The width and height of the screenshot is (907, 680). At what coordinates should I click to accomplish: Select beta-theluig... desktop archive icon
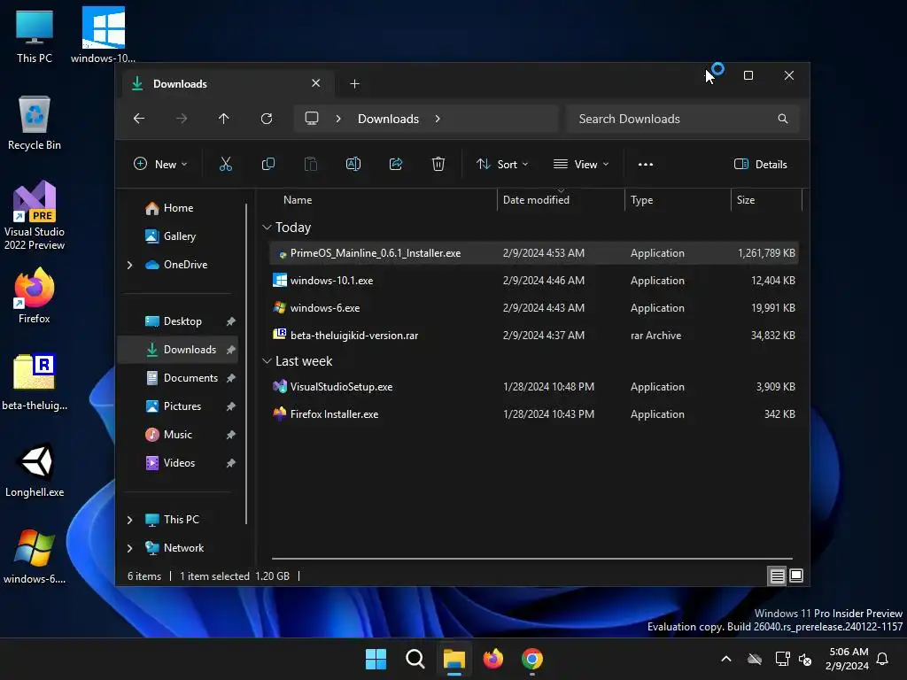pos(35,382)
